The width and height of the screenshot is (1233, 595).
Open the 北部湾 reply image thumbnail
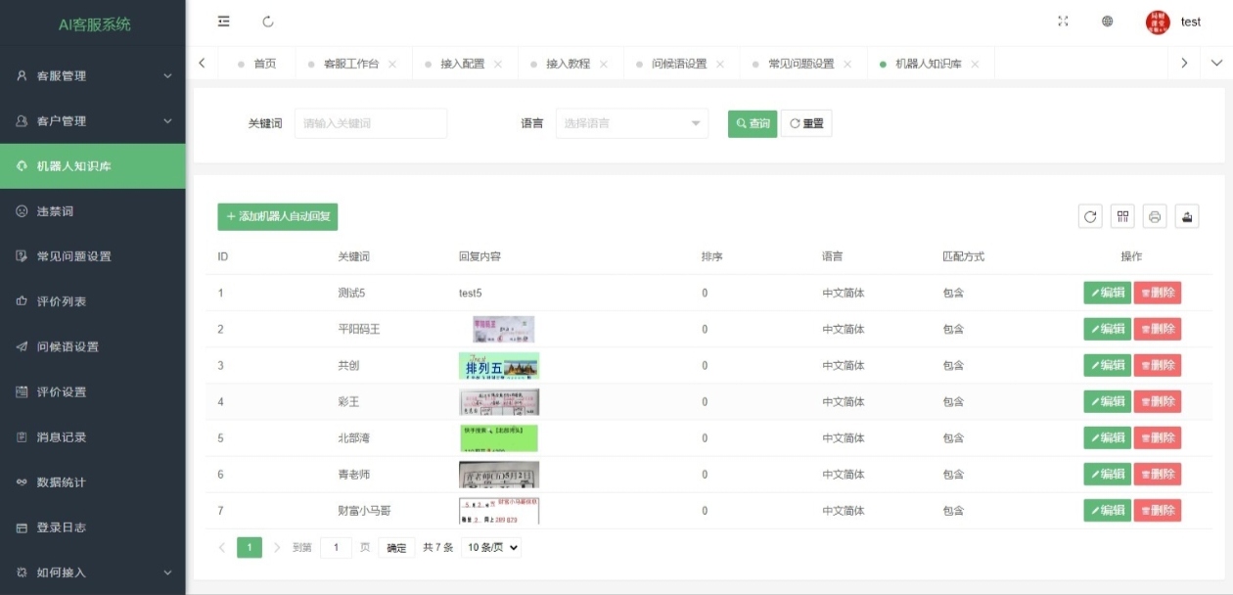[498, 438]
